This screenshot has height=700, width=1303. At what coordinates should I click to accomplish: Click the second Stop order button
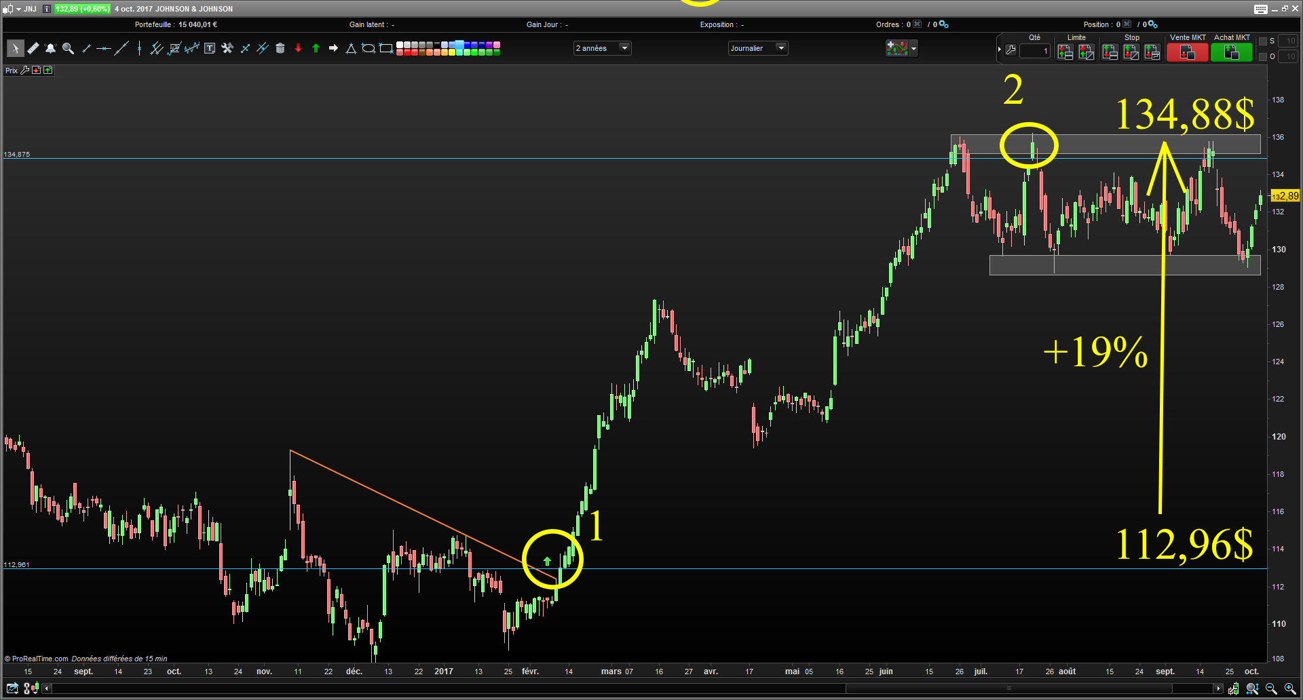[x=1131, y=52]
